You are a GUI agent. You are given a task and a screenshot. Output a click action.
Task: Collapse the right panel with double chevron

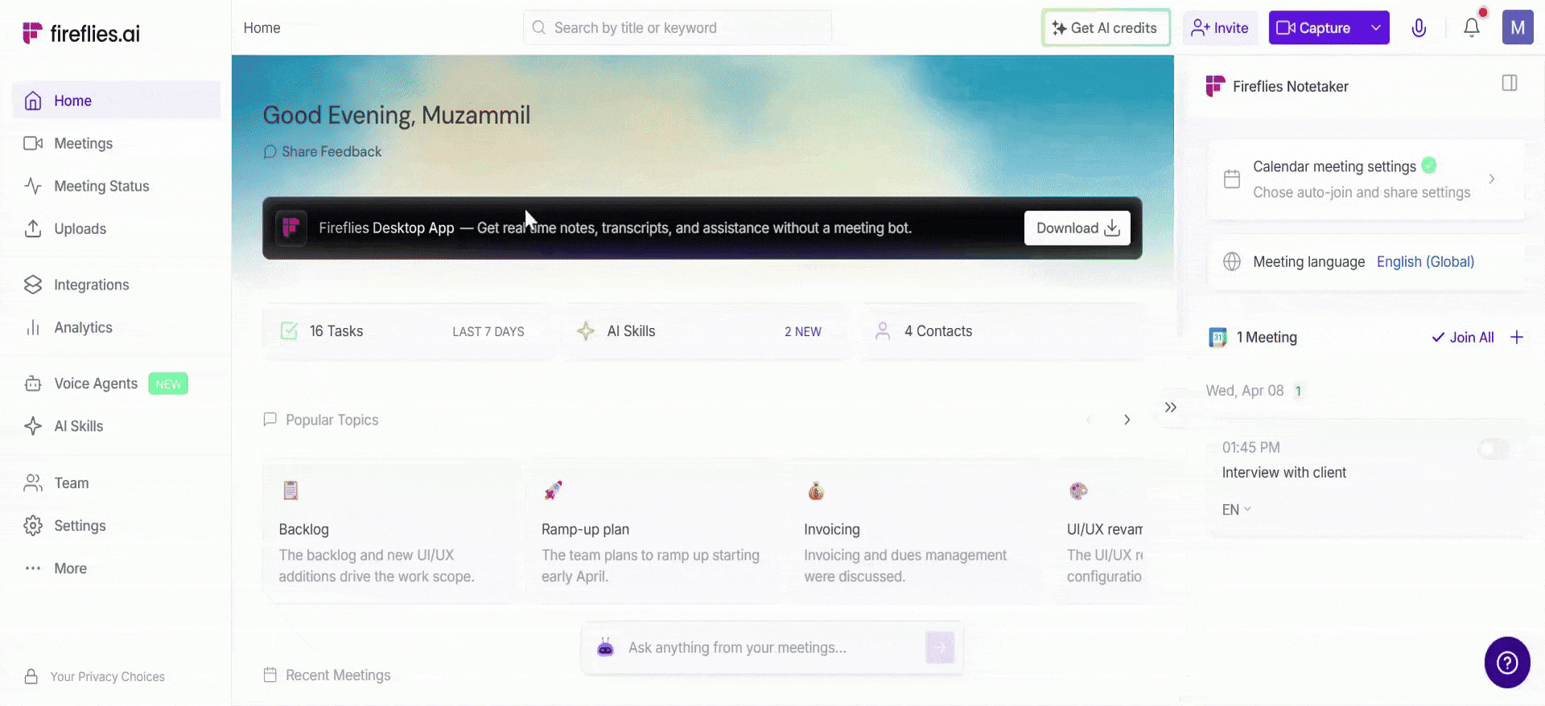coord(1171,408)
